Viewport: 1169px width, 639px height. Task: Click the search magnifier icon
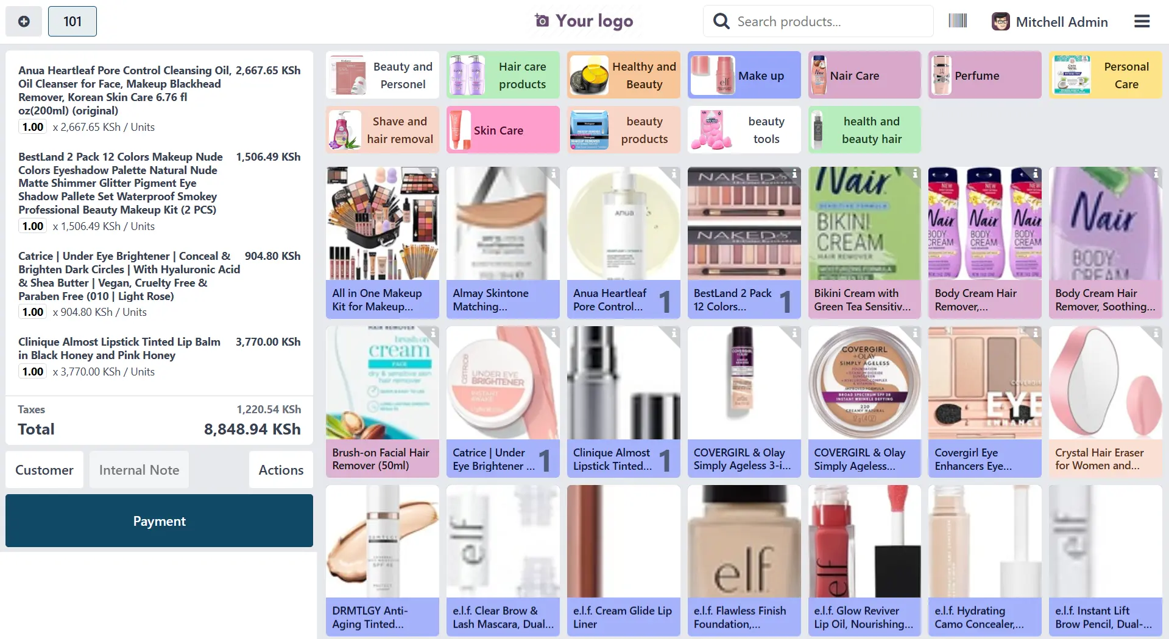[721, 21]
